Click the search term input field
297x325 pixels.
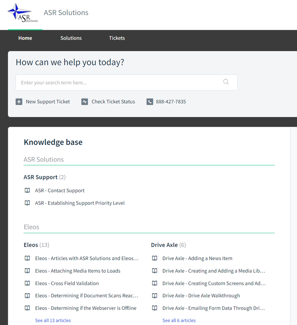tap(127, 83)
